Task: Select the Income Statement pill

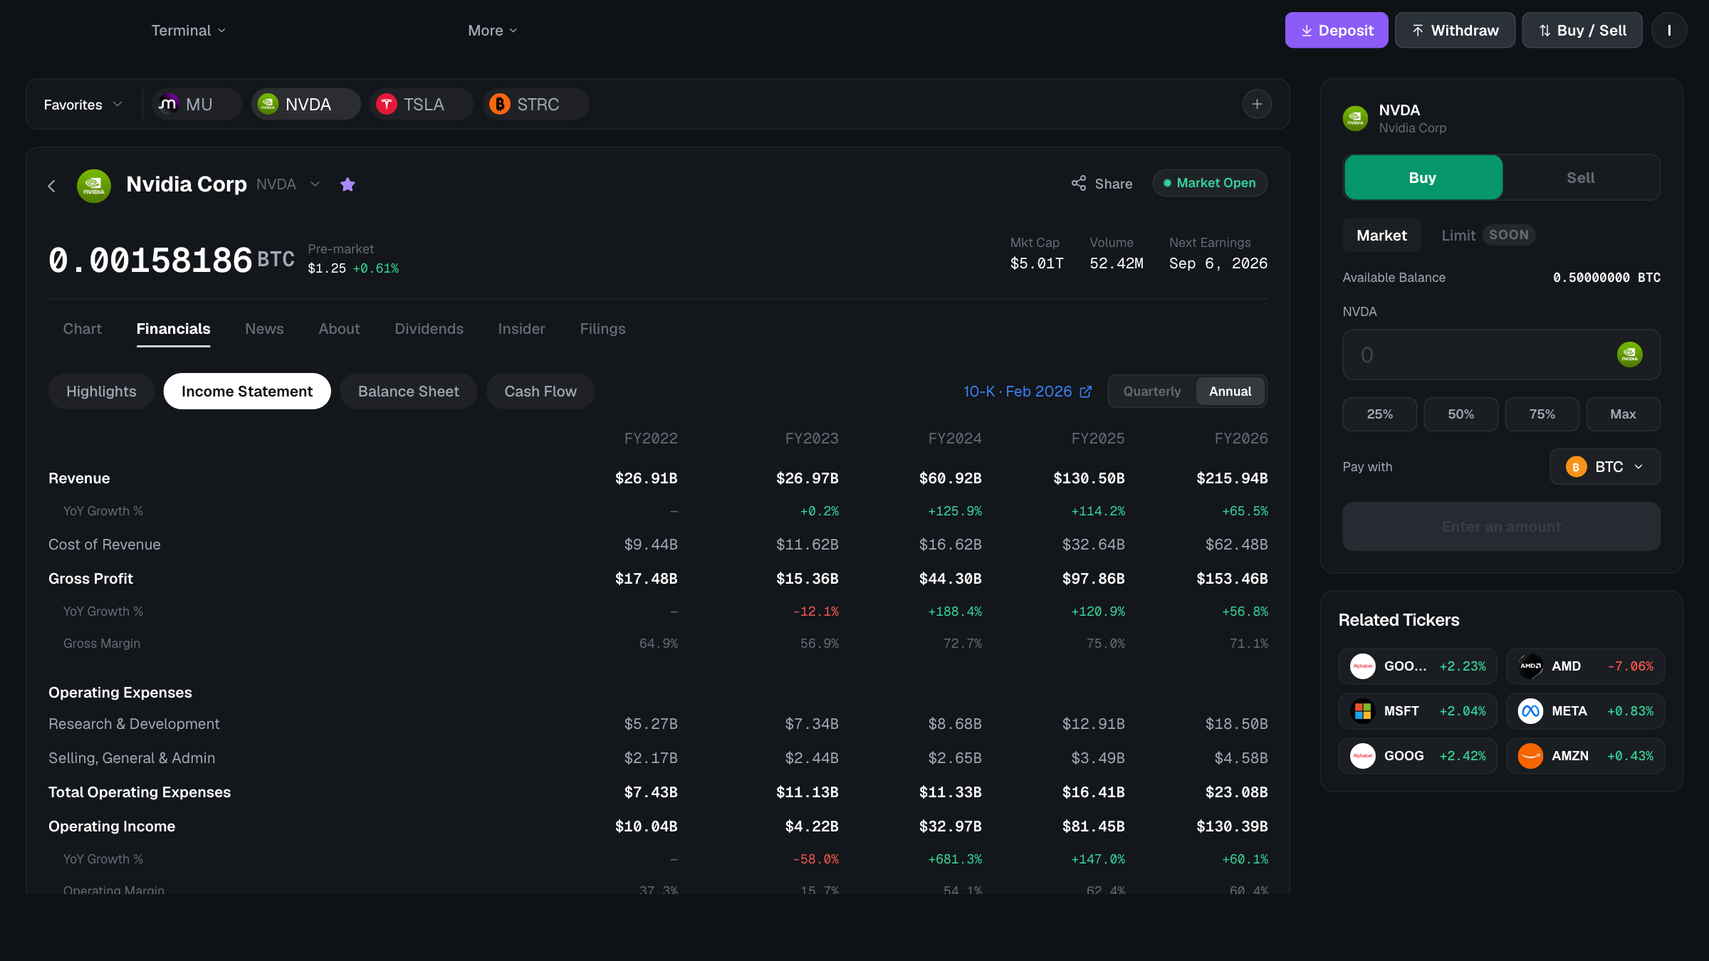Action: pos(247,391)
